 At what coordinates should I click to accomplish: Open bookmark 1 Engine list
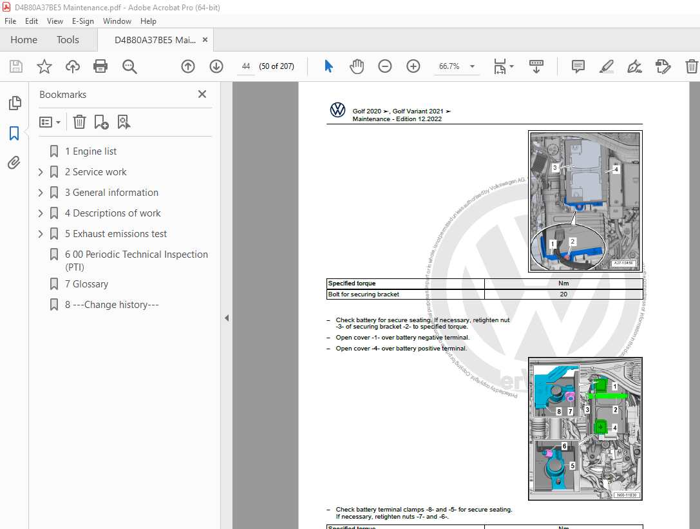91,151
